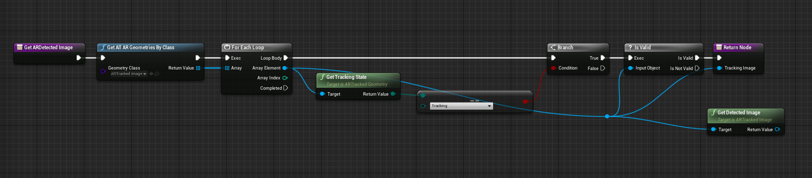This screenshot has width=812, height=178.
Task: Click the Loop Body output pin
Action: coord(285,58)
